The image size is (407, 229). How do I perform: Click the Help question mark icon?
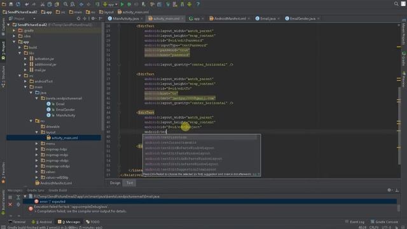pos(198,4)
